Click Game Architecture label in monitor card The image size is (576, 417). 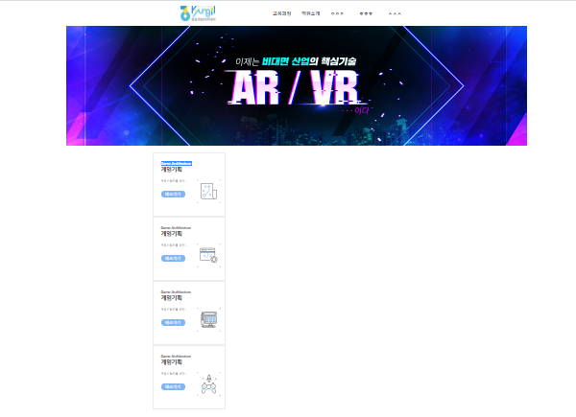coord(176,292)
